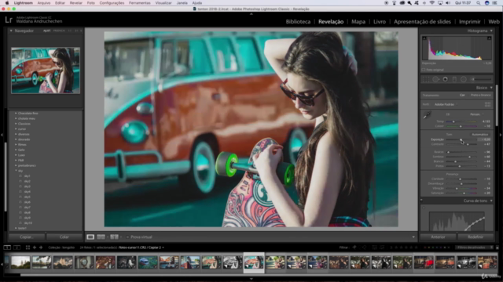The height and width of the screenshot is (282, 503).
Task: Open the Ferramentas menu
Action: [x=140, y=3]
